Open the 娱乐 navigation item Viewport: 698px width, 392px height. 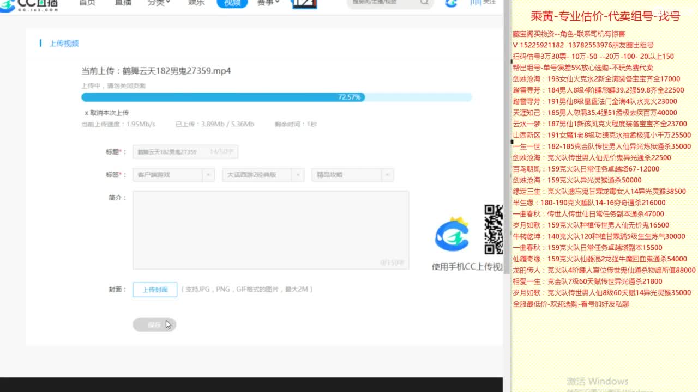coord(196,3)
